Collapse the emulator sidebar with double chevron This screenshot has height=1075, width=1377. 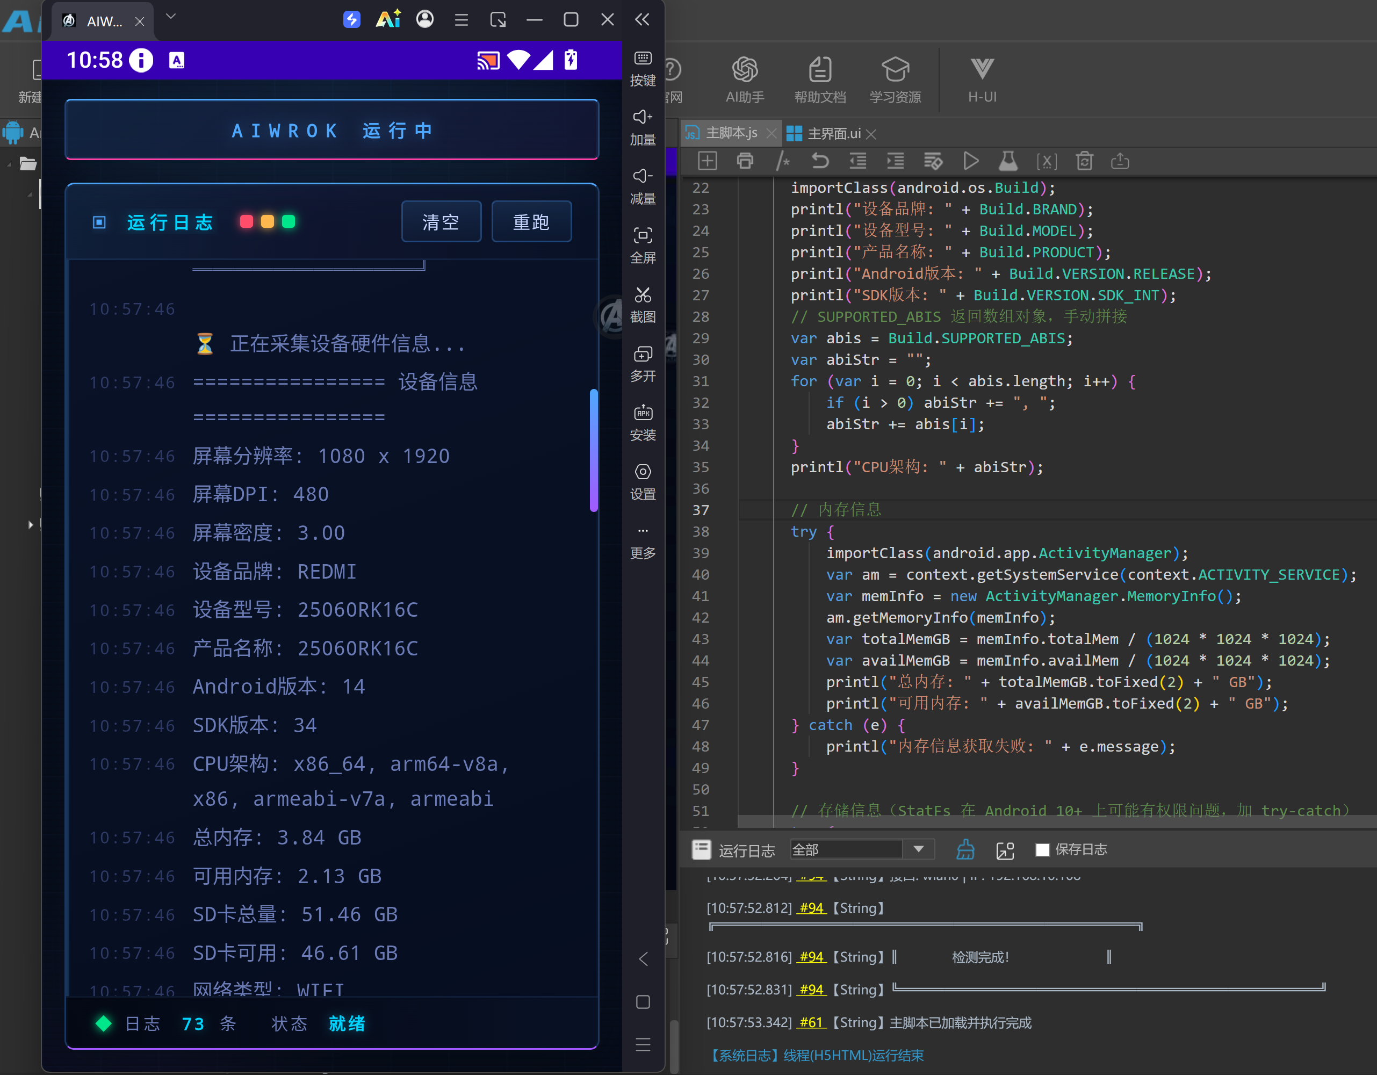642,19
